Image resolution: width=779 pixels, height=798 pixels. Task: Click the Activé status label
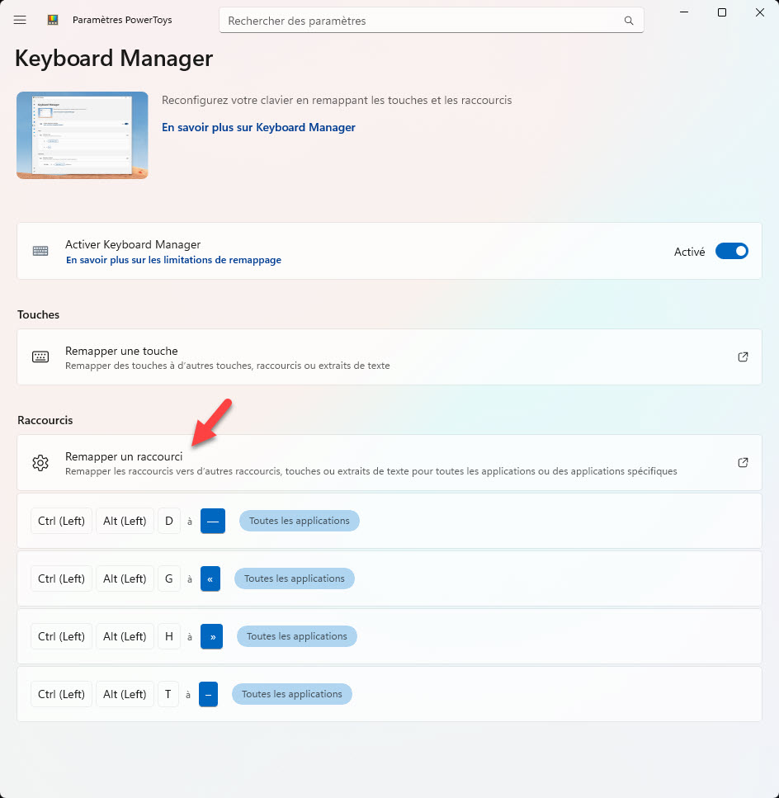(x=689, y=252)
